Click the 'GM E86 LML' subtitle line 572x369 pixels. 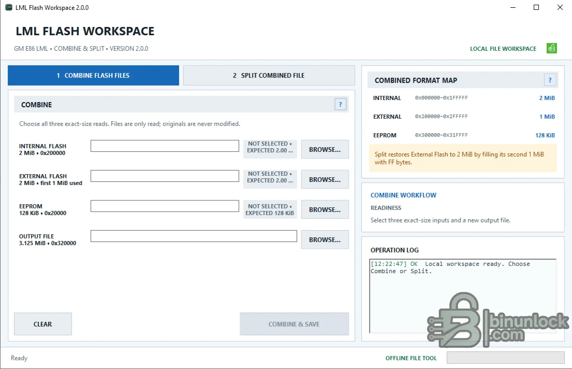click(x=81, y=49)
